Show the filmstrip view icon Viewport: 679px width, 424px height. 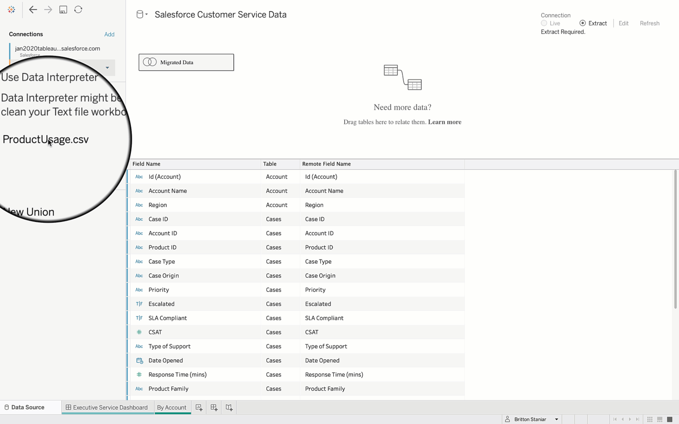660,419
